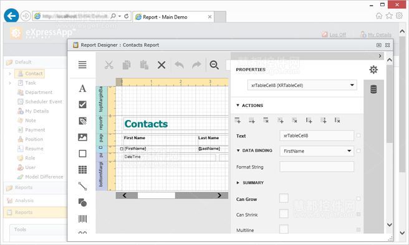Screen dimensions: 409x245
Task: Click the Format String input field
Action: (x=317, y=167)
